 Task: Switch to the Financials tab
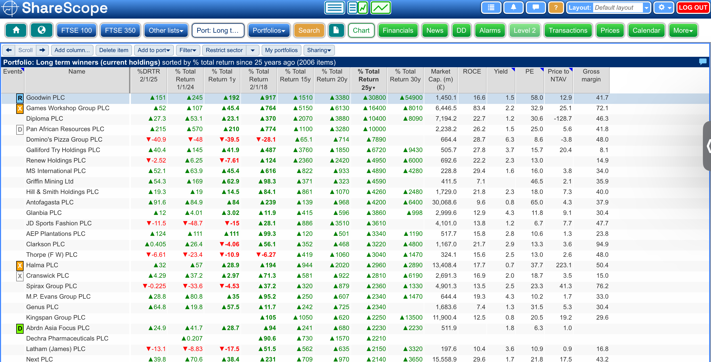pyautogui.click(x=398, y=30)
